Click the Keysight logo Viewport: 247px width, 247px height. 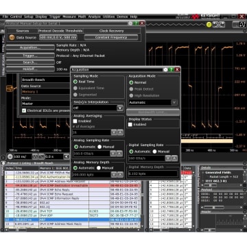(x=206, y=16)
